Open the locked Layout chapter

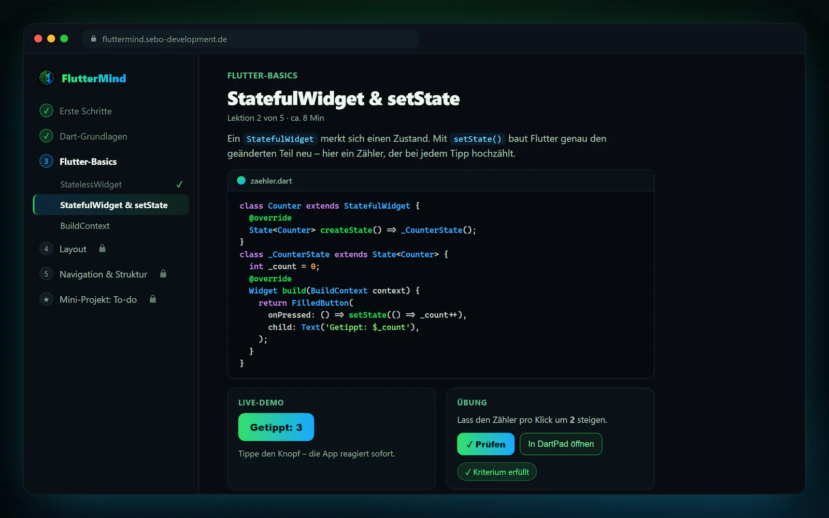73,249
